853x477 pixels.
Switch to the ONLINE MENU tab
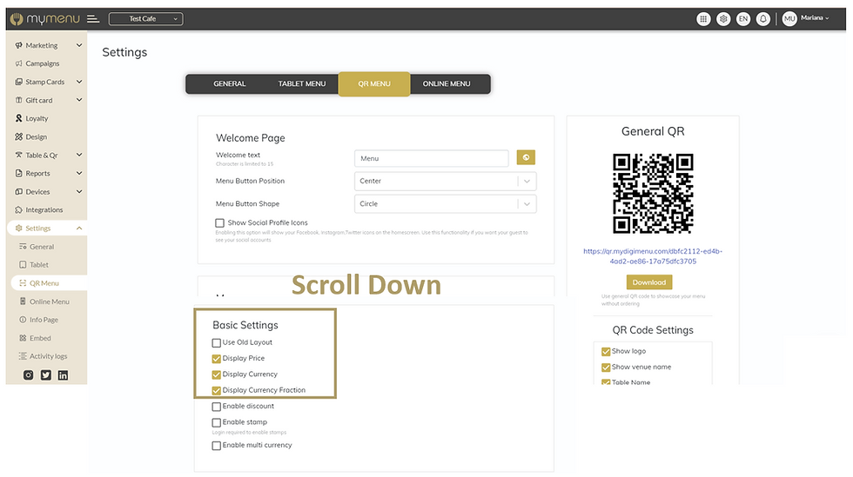pos(447,83)
